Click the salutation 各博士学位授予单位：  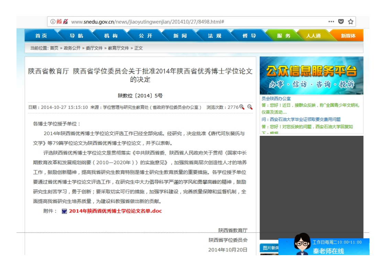point(57,124)
